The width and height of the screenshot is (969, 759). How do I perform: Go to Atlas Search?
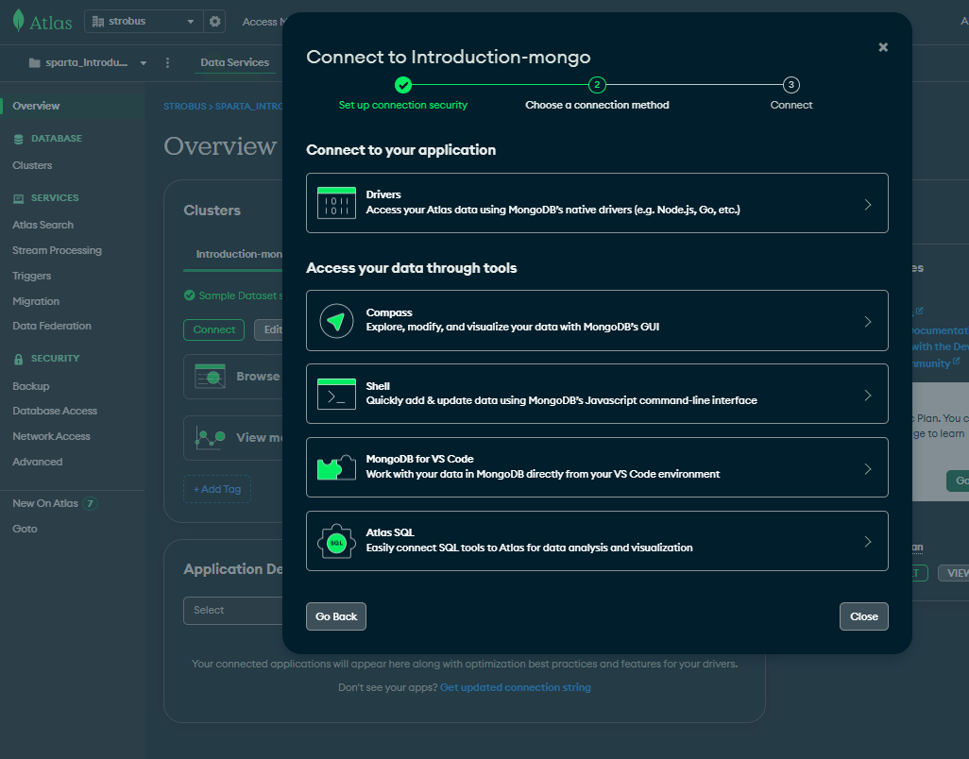(x=42, y=225)
